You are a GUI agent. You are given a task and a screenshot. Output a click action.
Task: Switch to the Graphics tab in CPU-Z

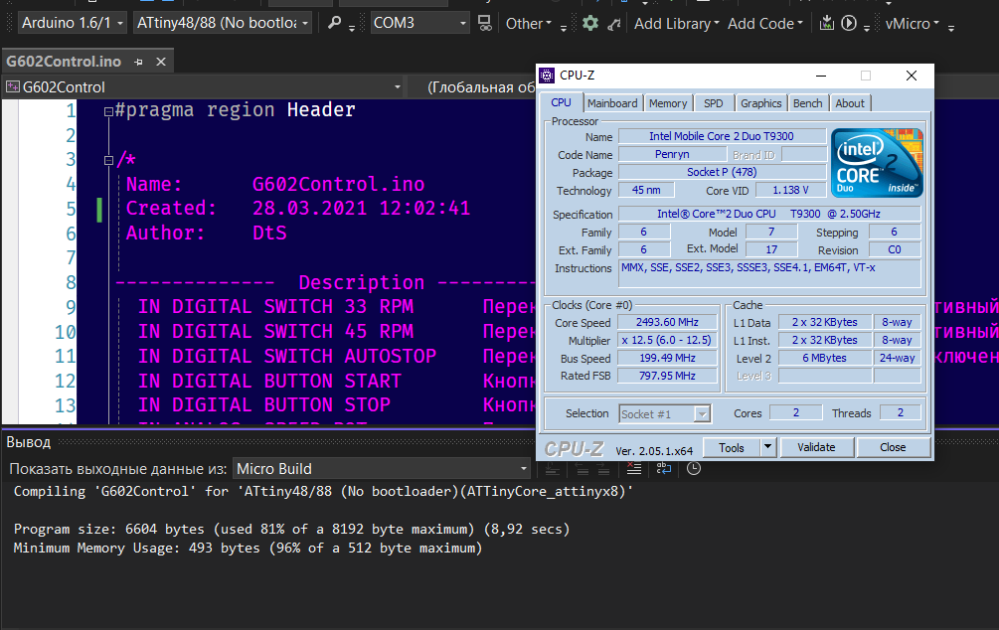coord(760,103)
